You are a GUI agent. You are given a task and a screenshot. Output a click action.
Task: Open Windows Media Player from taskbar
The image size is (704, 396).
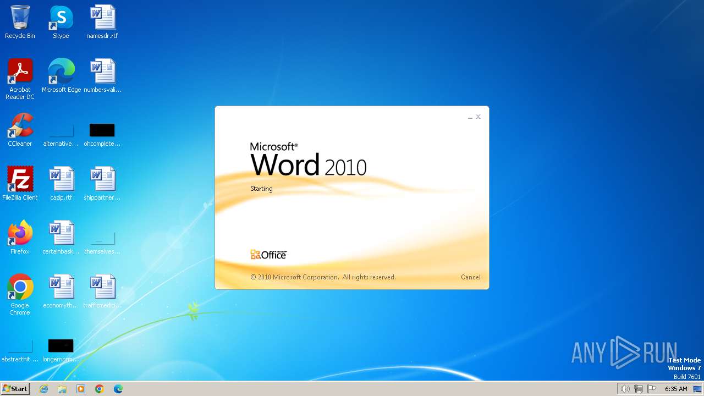click(x=81, y=389)
